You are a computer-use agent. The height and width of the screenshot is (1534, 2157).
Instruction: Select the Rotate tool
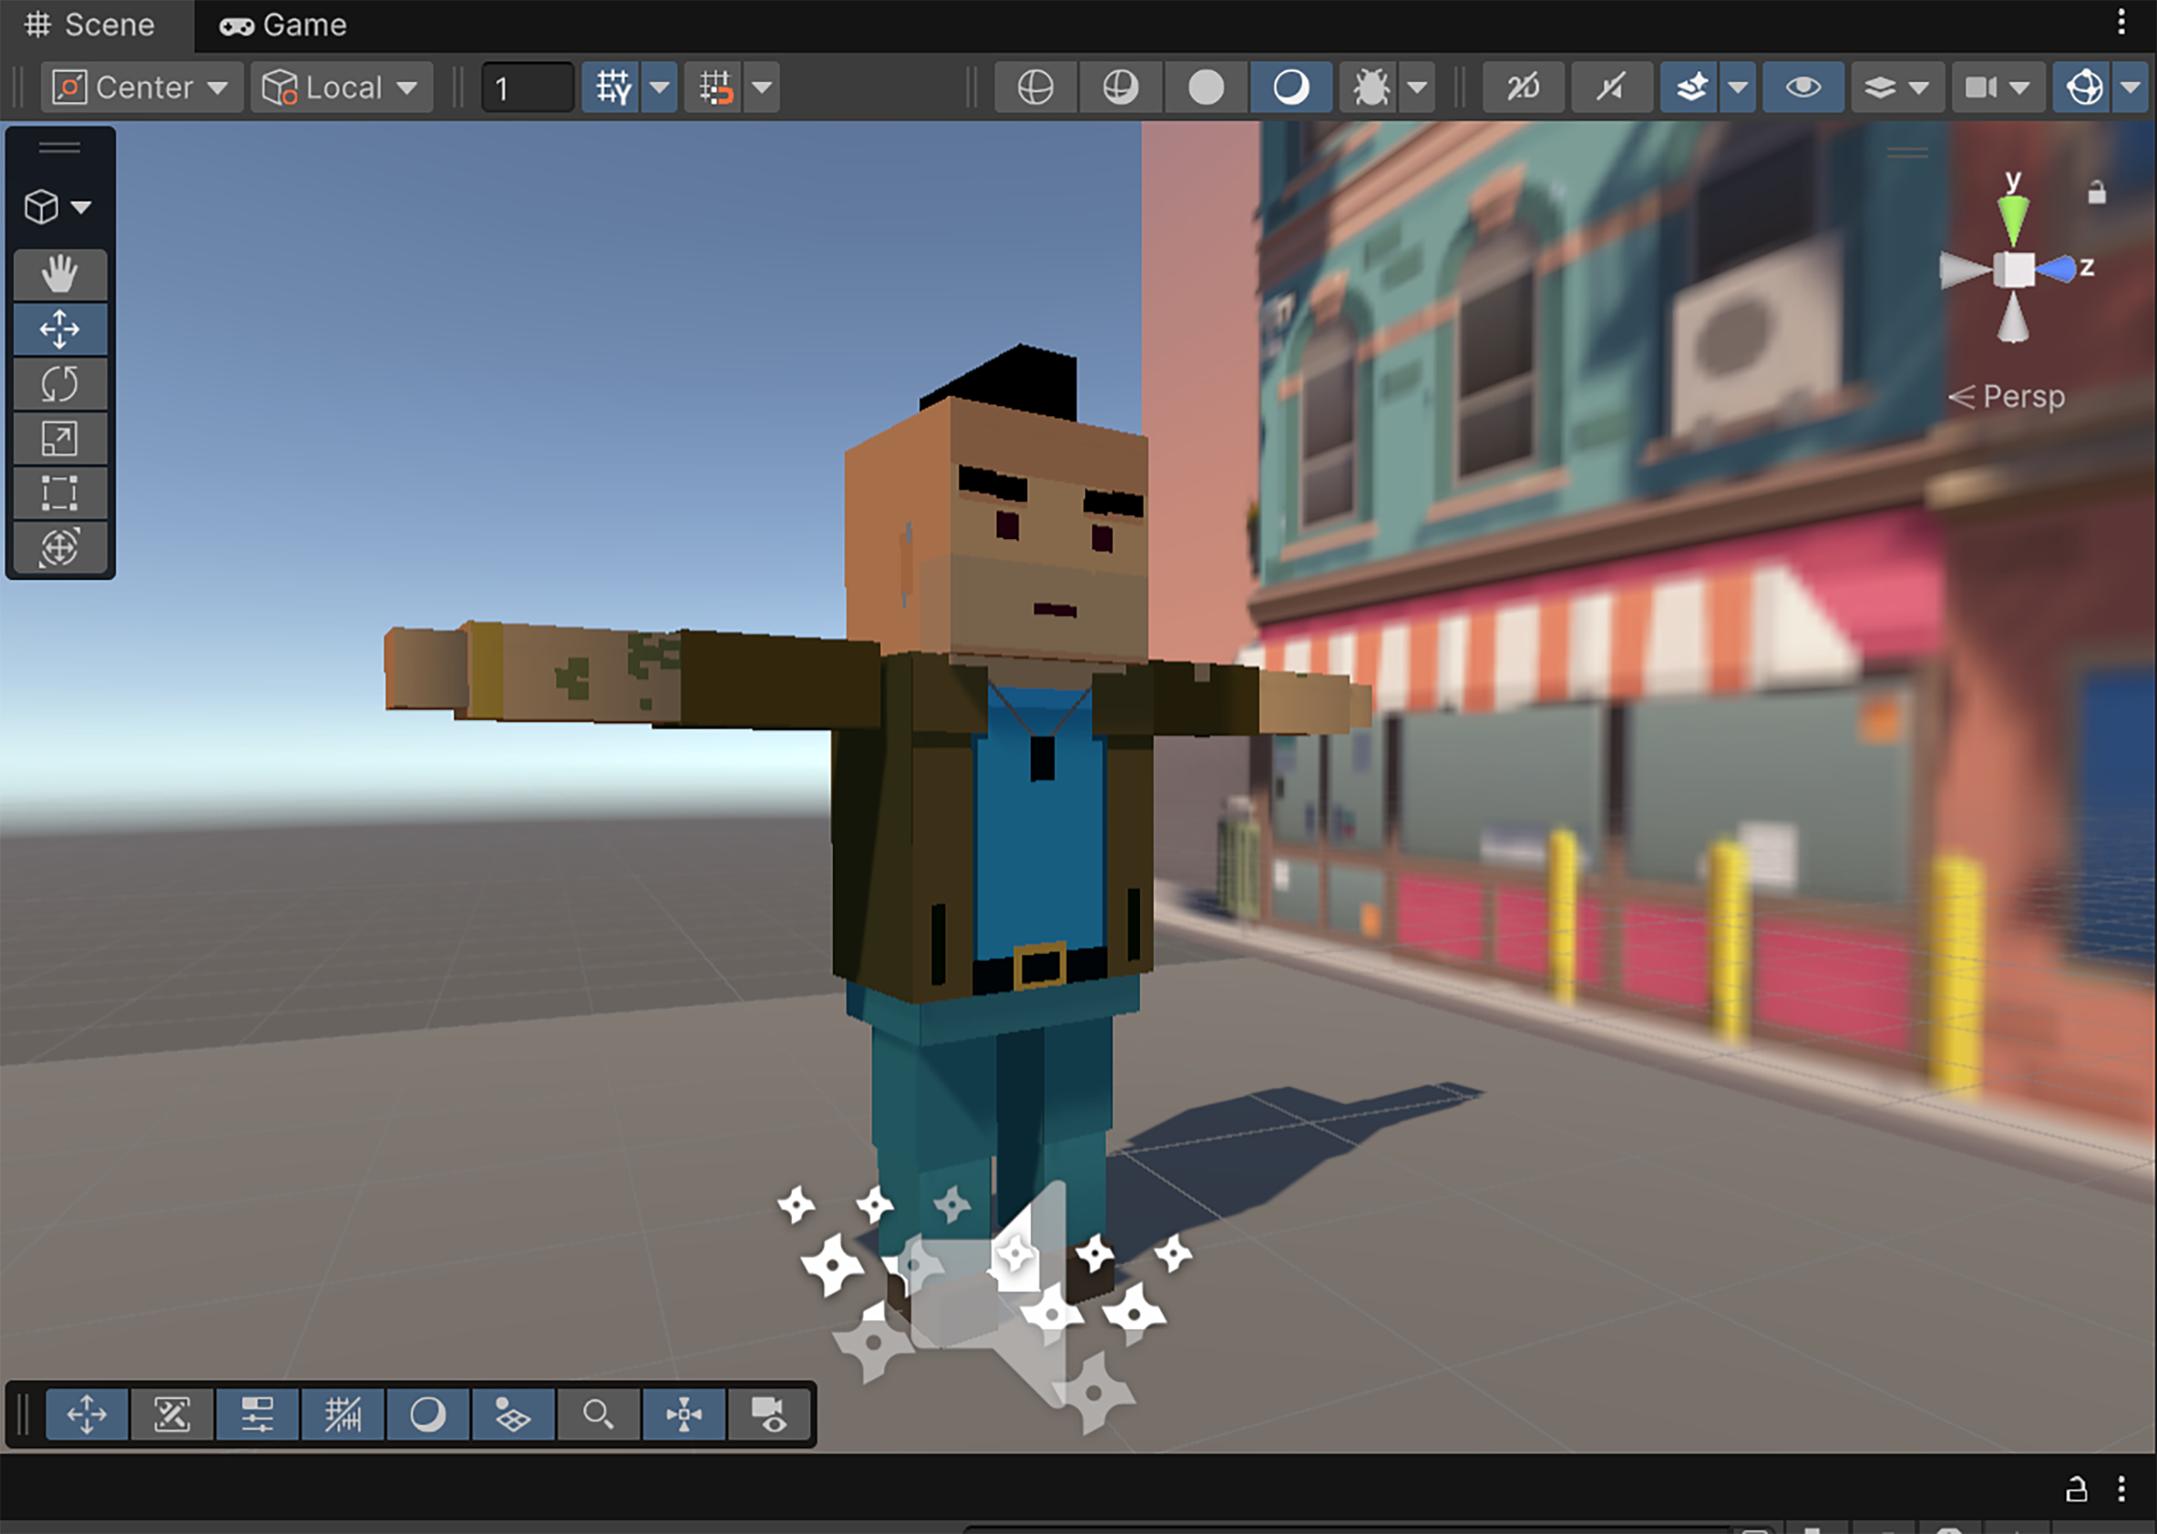[x=60, y=384]
